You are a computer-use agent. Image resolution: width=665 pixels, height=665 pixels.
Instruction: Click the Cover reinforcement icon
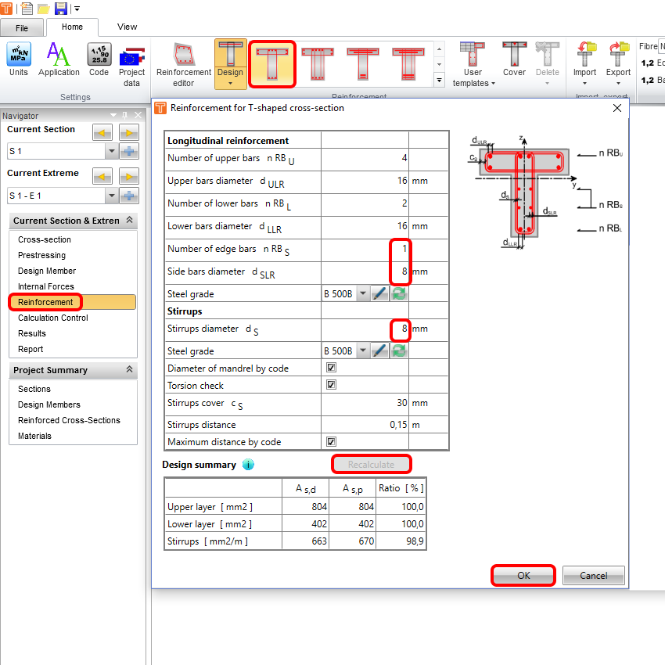point(514,60)
